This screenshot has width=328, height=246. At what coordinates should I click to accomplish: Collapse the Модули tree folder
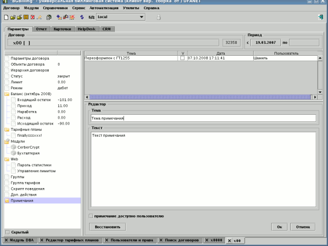7,141
